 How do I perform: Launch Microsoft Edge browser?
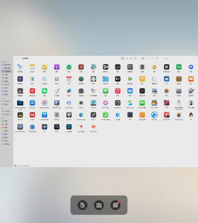tap(81, 115)
